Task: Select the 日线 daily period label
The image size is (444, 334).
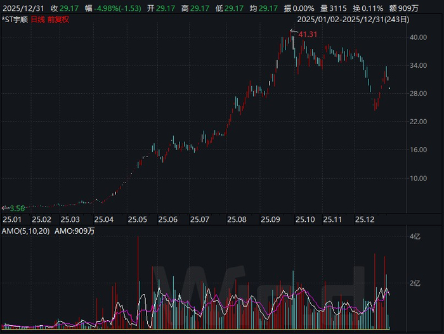Action: [37, 20]
